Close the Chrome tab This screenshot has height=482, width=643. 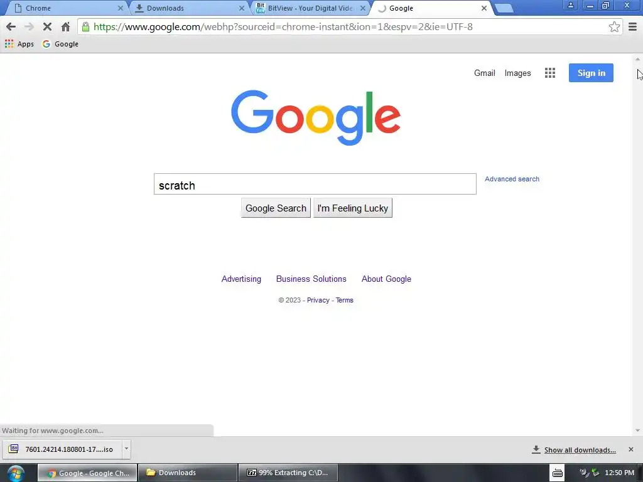point(120,8)
